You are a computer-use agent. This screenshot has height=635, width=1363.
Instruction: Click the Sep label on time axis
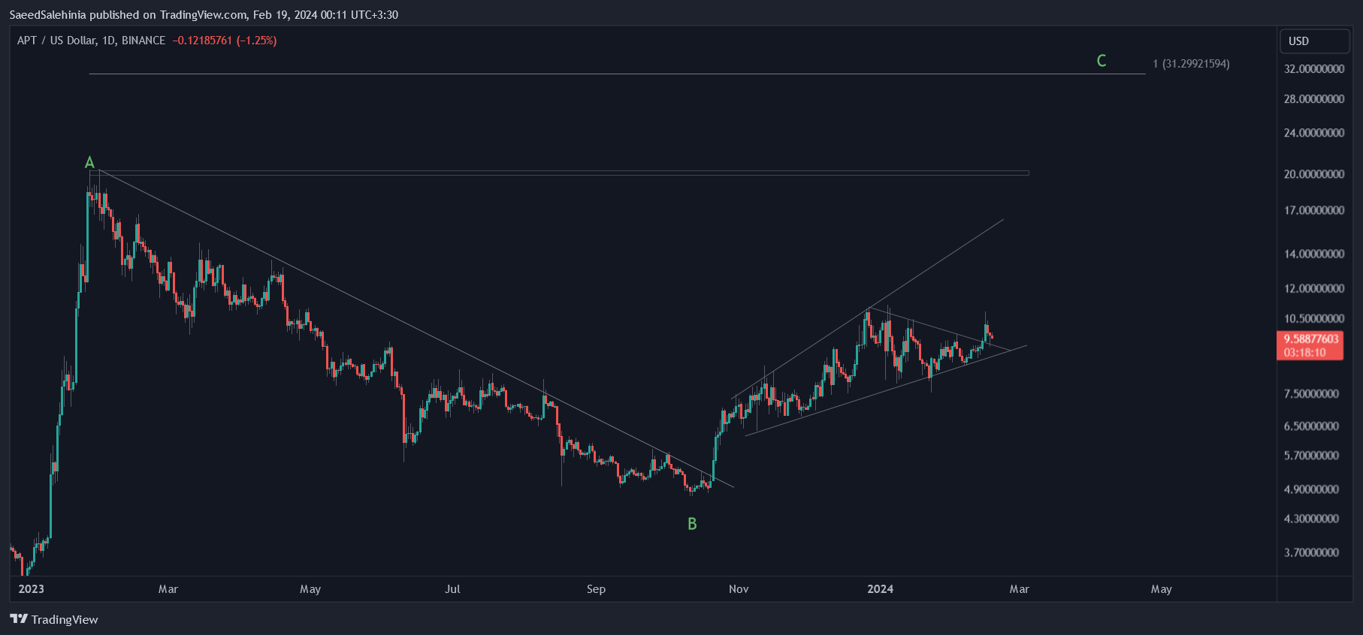pyautogui.click(x=596, y=589)
